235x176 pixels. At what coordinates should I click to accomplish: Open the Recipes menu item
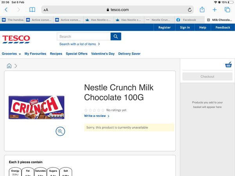click(56, 54)
